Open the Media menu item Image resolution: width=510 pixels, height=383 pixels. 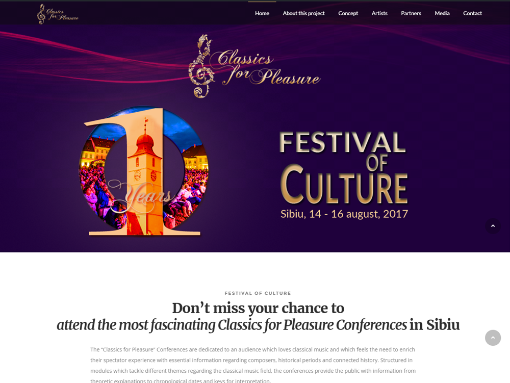point(442,13)
